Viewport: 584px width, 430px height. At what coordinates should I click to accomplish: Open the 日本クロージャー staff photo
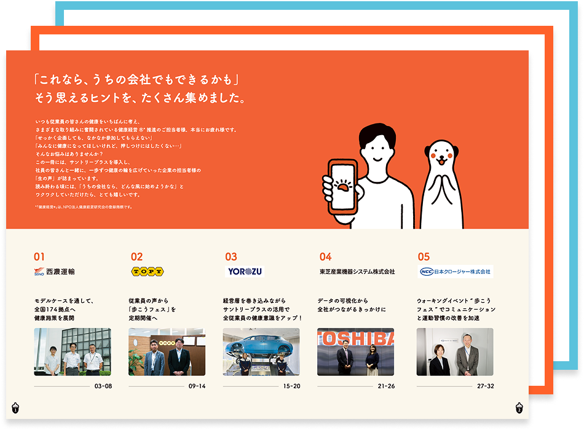pos(455,352)
